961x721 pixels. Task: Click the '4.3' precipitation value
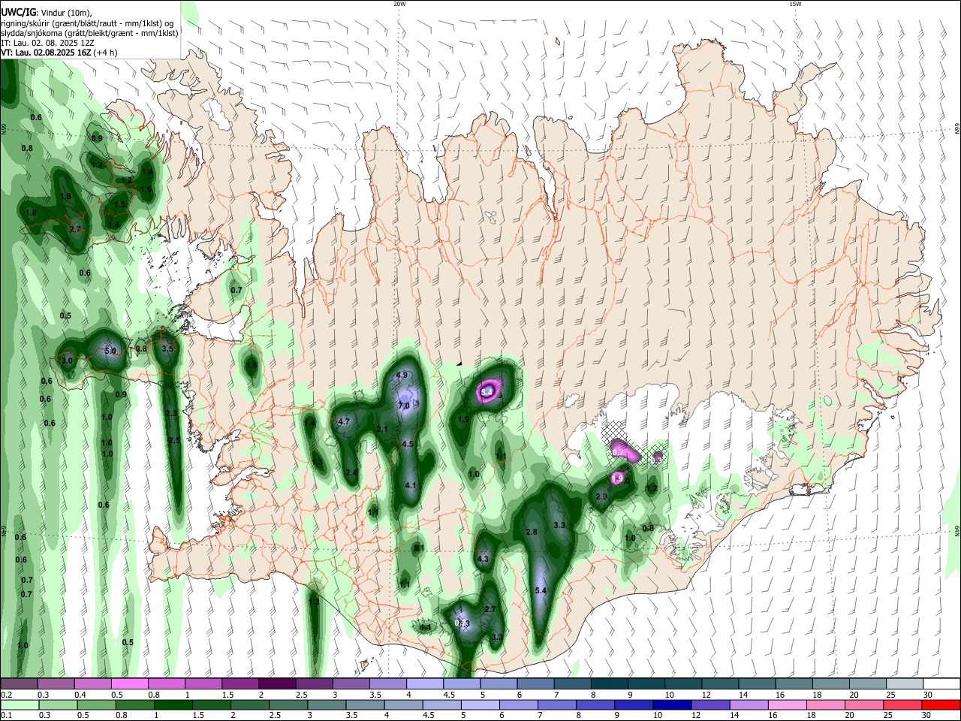483,559
